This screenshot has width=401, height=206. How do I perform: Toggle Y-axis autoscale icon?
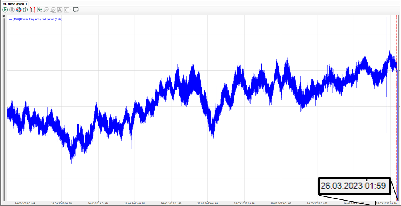(25, 10)
